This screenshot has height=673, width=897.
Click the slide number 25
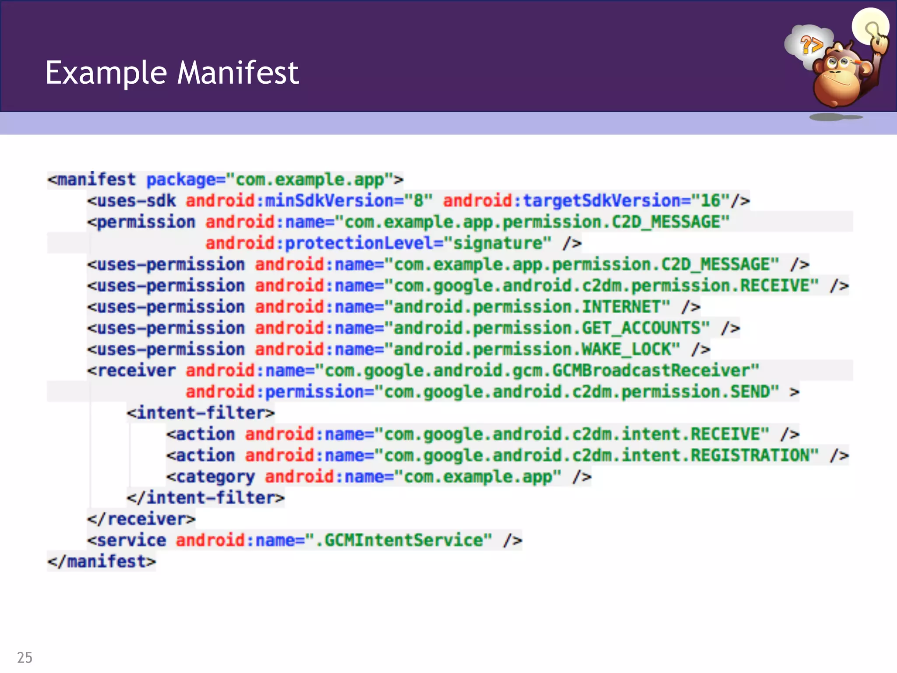click(25, 657)
